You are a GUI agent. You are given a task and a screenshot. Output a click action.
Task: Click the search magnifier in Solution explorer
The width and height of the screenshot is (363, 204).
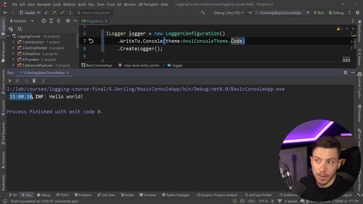tap(20, 29)
